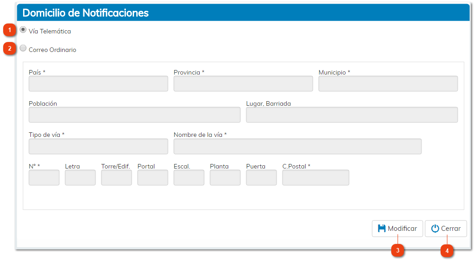Select the Correo Ordinario radio button
This screenshot has width=475, height=262.
[23, 48]
